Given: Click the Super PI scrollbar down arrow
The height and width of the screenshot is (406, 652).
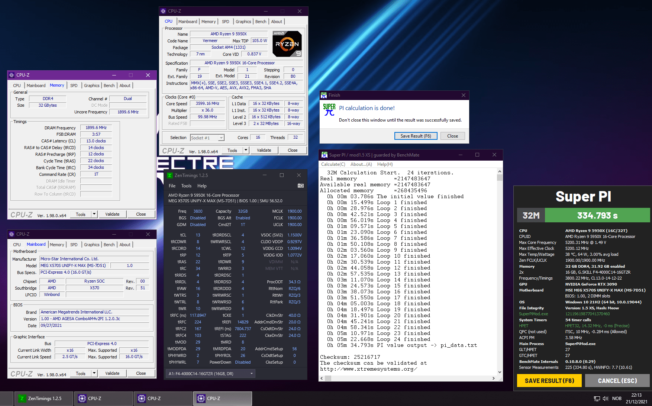Looking at the screenshot, I should pos(500,372).
